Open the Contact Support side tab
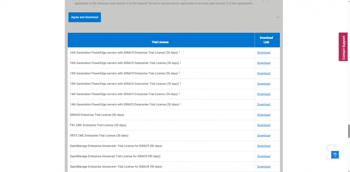 tap(343, 47)
